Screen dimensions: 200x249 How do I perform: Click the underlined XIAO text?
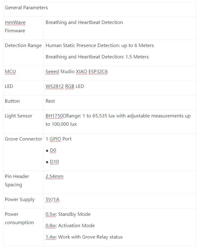pyautogui.click(x=81, y=72)
